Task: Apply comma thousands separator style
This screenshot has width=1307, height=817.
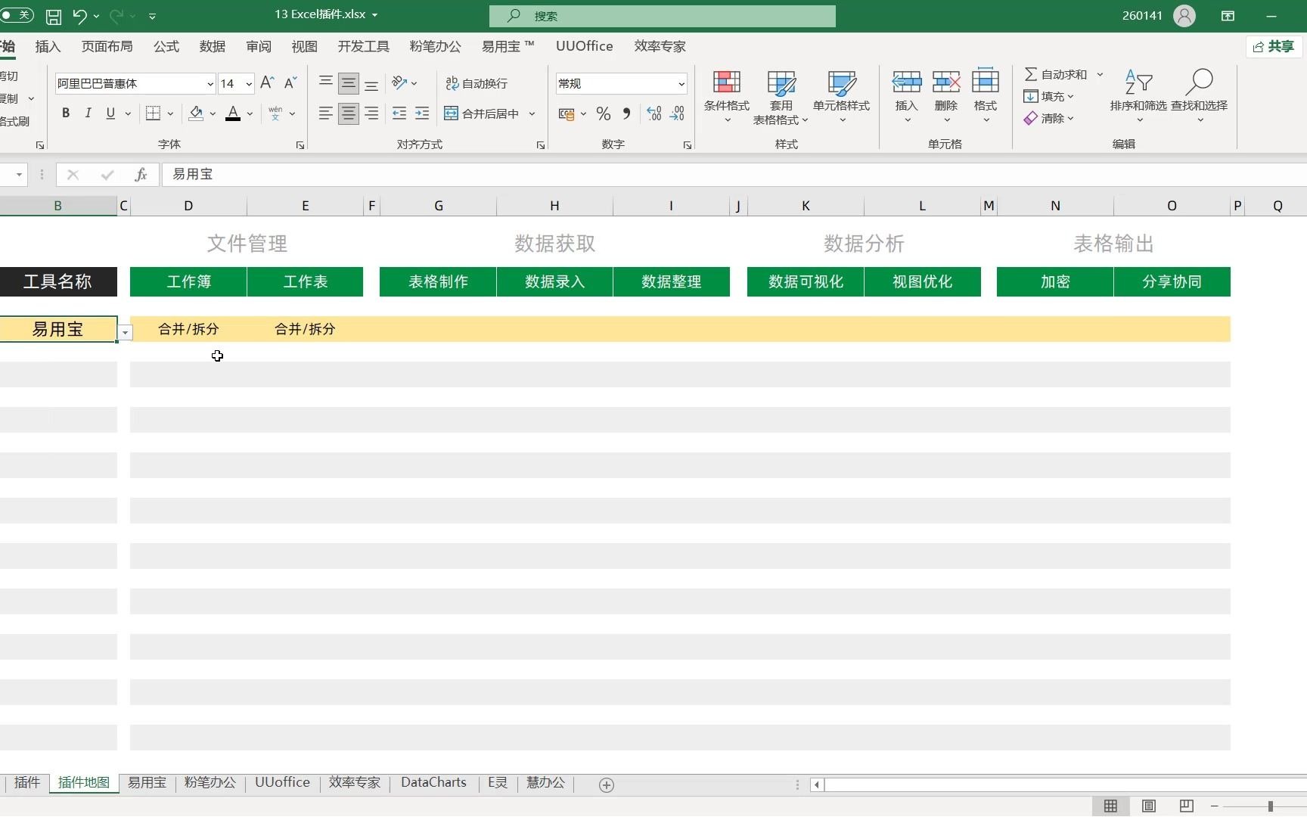Action: point(626,113)
